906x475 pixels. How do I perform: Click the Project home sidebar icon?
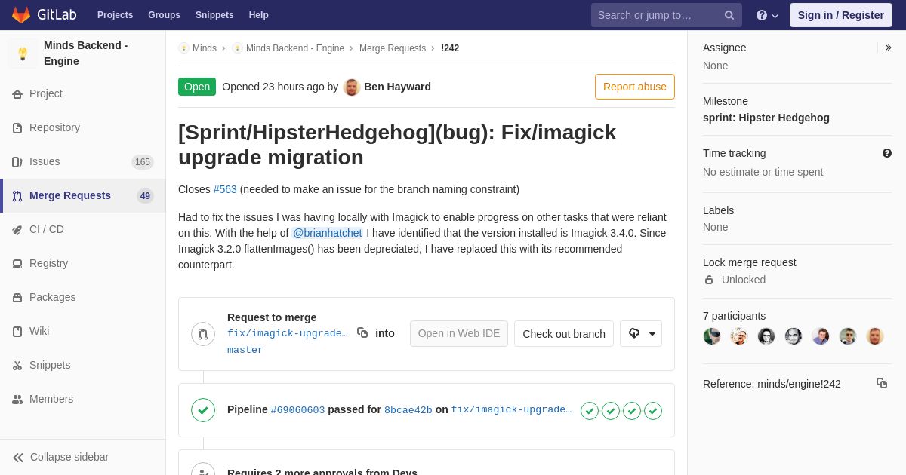click(17, 94)
